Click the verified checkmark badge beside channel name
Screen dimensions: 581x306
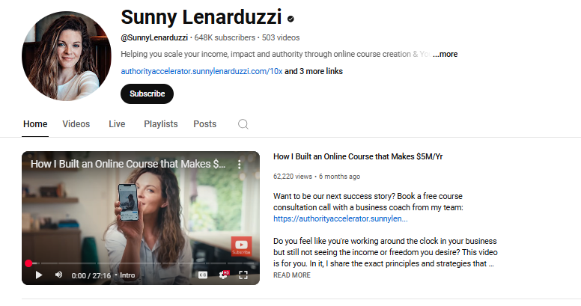click(290, 19)
